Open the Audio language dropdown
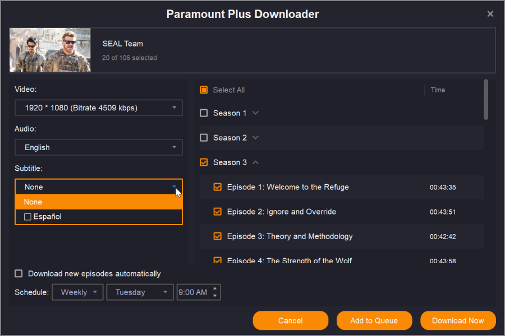 (x=98, y=147)
